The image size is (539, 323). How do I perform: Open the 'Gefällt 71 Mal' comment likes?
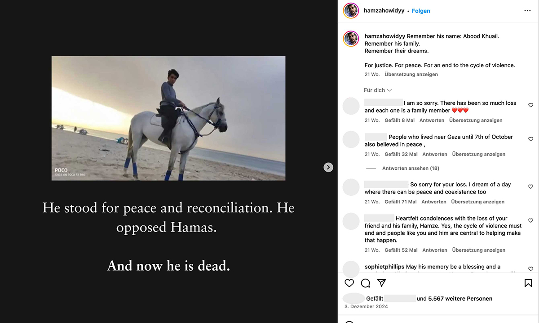coord(401,202)
